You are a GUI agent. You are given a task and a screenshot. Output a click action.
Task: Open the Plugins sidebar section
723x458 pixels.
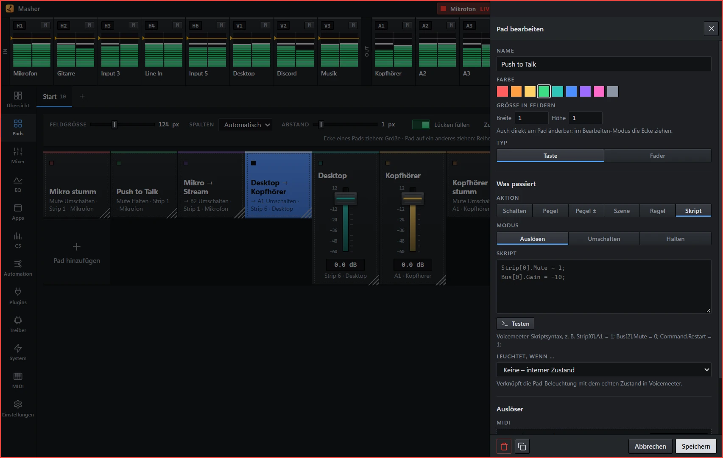[x=18, y=296]
